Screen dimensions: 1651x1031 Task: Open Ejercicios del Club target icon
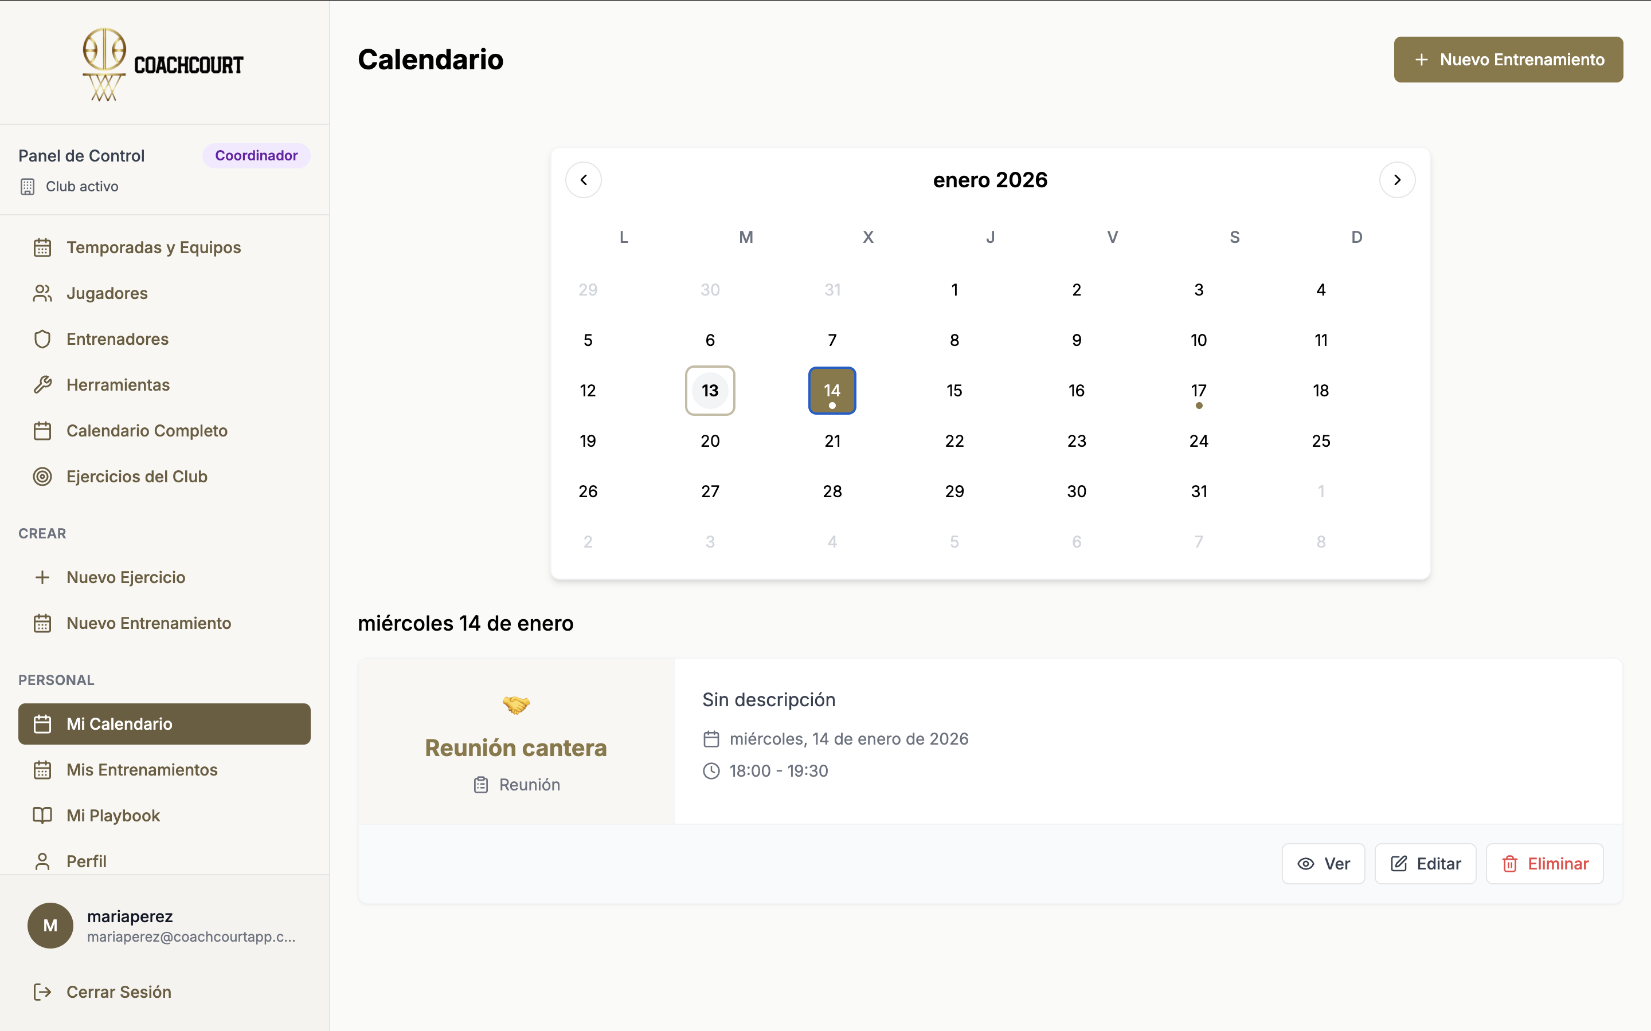coord(43,476)
